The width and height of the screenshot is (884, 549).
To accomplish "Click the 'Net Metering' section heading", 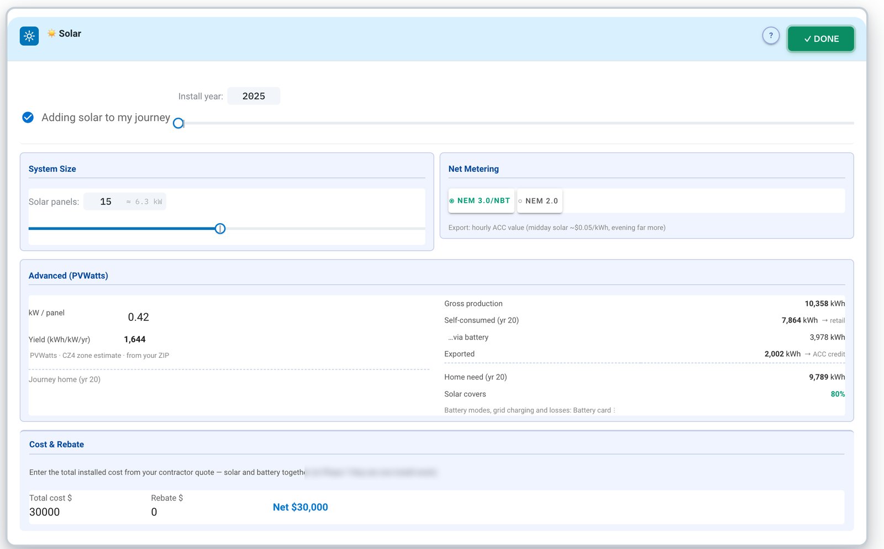I will click(473, 169).
